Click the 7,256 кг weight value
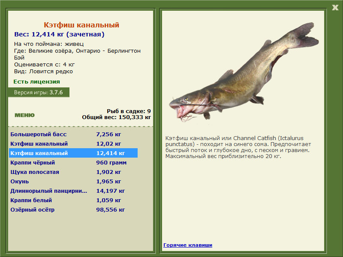 (x=108, y=134)
